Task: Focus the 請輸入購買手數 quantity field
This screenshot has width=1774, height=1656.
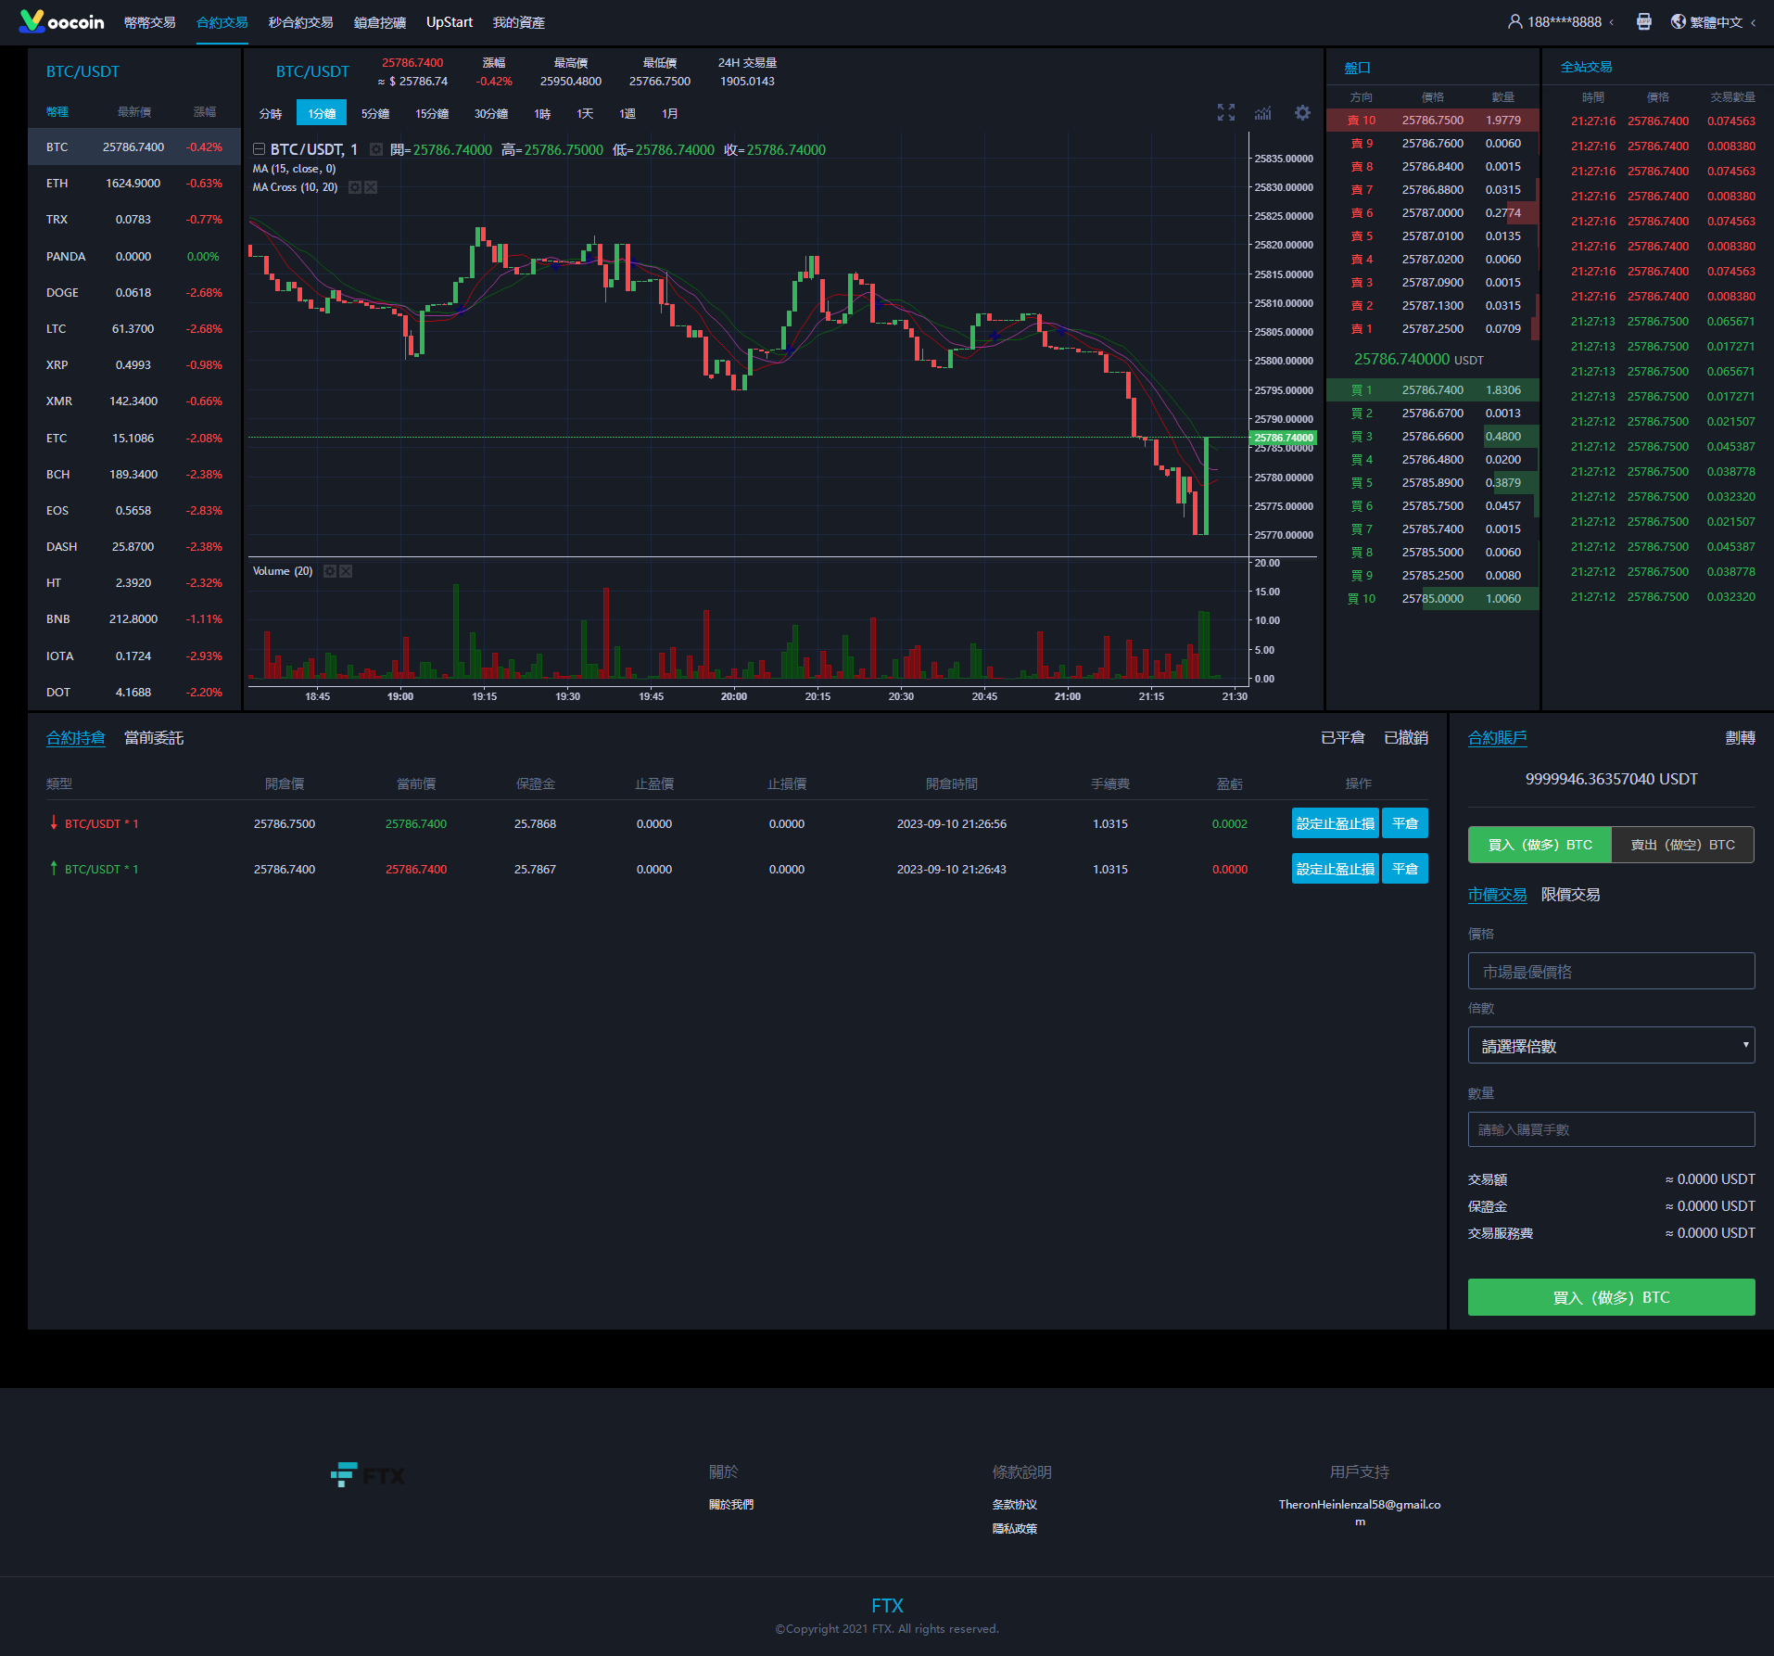Action: (1611, 1129)
